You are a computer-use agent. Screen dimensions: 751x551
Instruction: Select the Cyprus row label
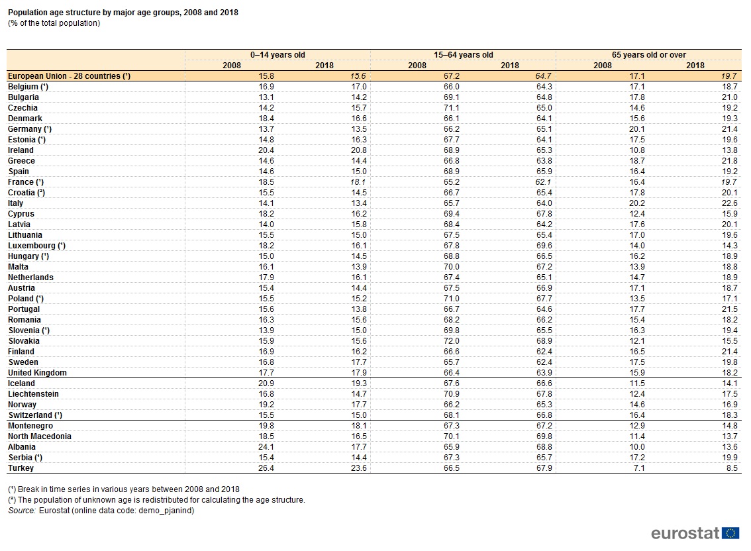(21, 214)
